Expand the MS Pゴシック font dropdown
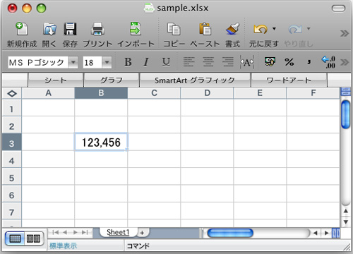This screenshot has width=353, height=254. coord(73,63)
